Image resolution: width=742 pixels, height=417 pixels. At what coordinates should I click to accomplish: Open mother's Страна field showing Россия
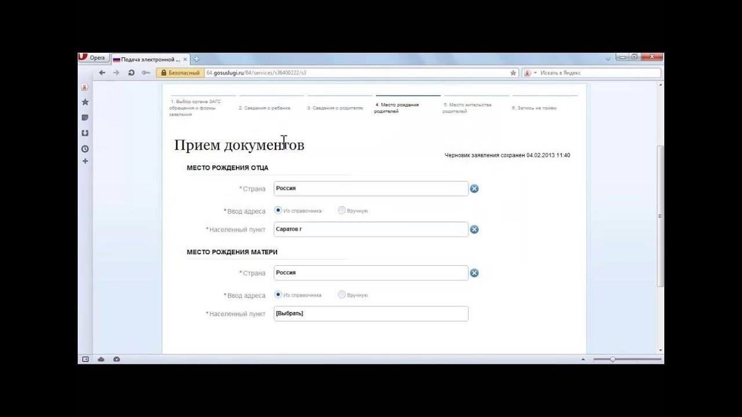[x=371, y=273]
